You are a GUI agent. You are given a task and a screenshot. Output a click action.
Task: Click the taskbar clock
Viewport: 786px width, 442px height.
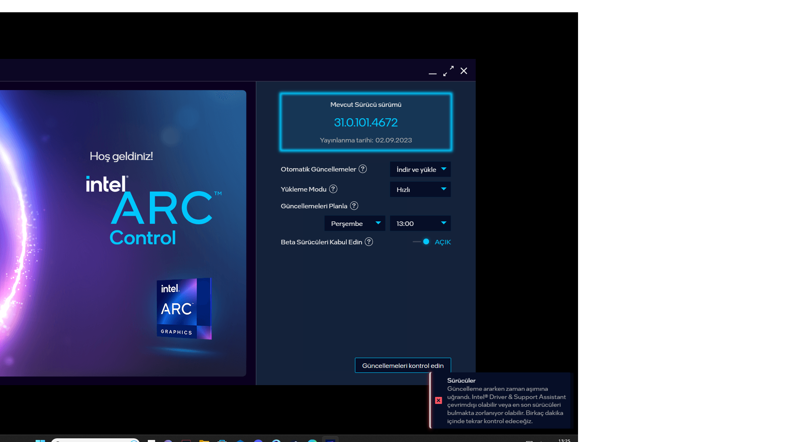click(x=564, y=440)
